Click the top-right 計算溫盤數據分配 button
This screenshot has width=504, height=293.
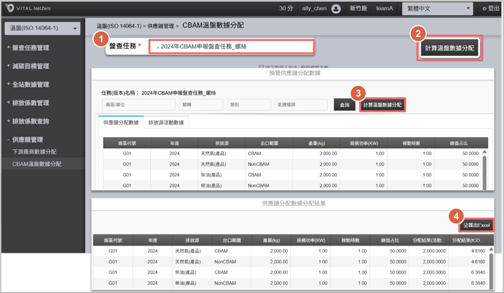click(449, 49)
